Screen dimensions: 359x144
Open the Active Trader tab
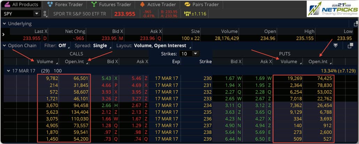tap(157, 4)
